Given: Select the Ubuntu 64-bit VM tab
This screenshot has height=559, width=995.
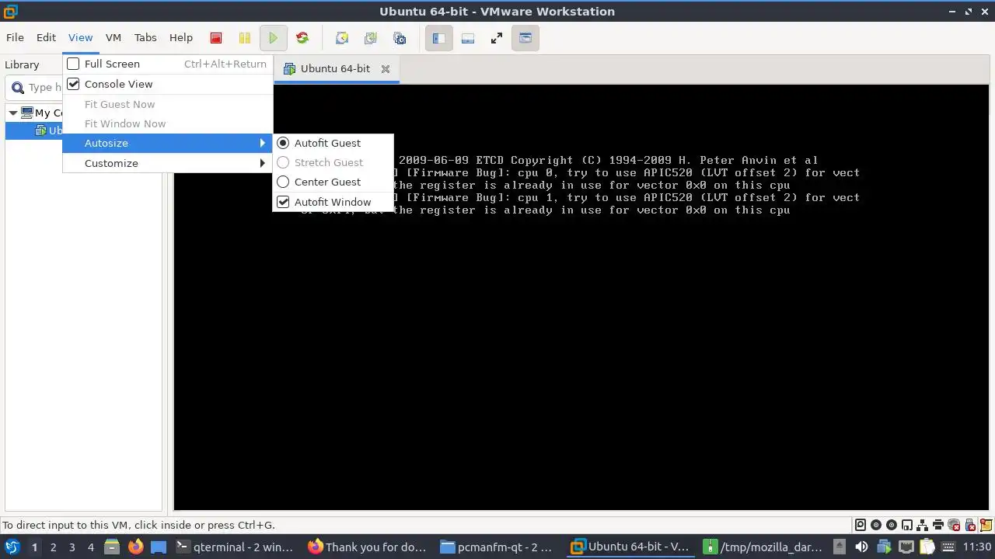Looking at the screenshot, I should (335, 68).
